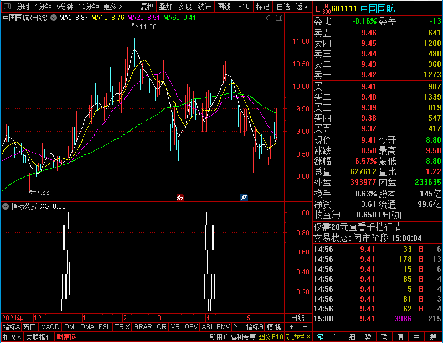The image size is (443, 343).
Task: Click stock code 601111
Action: point(344,8)
